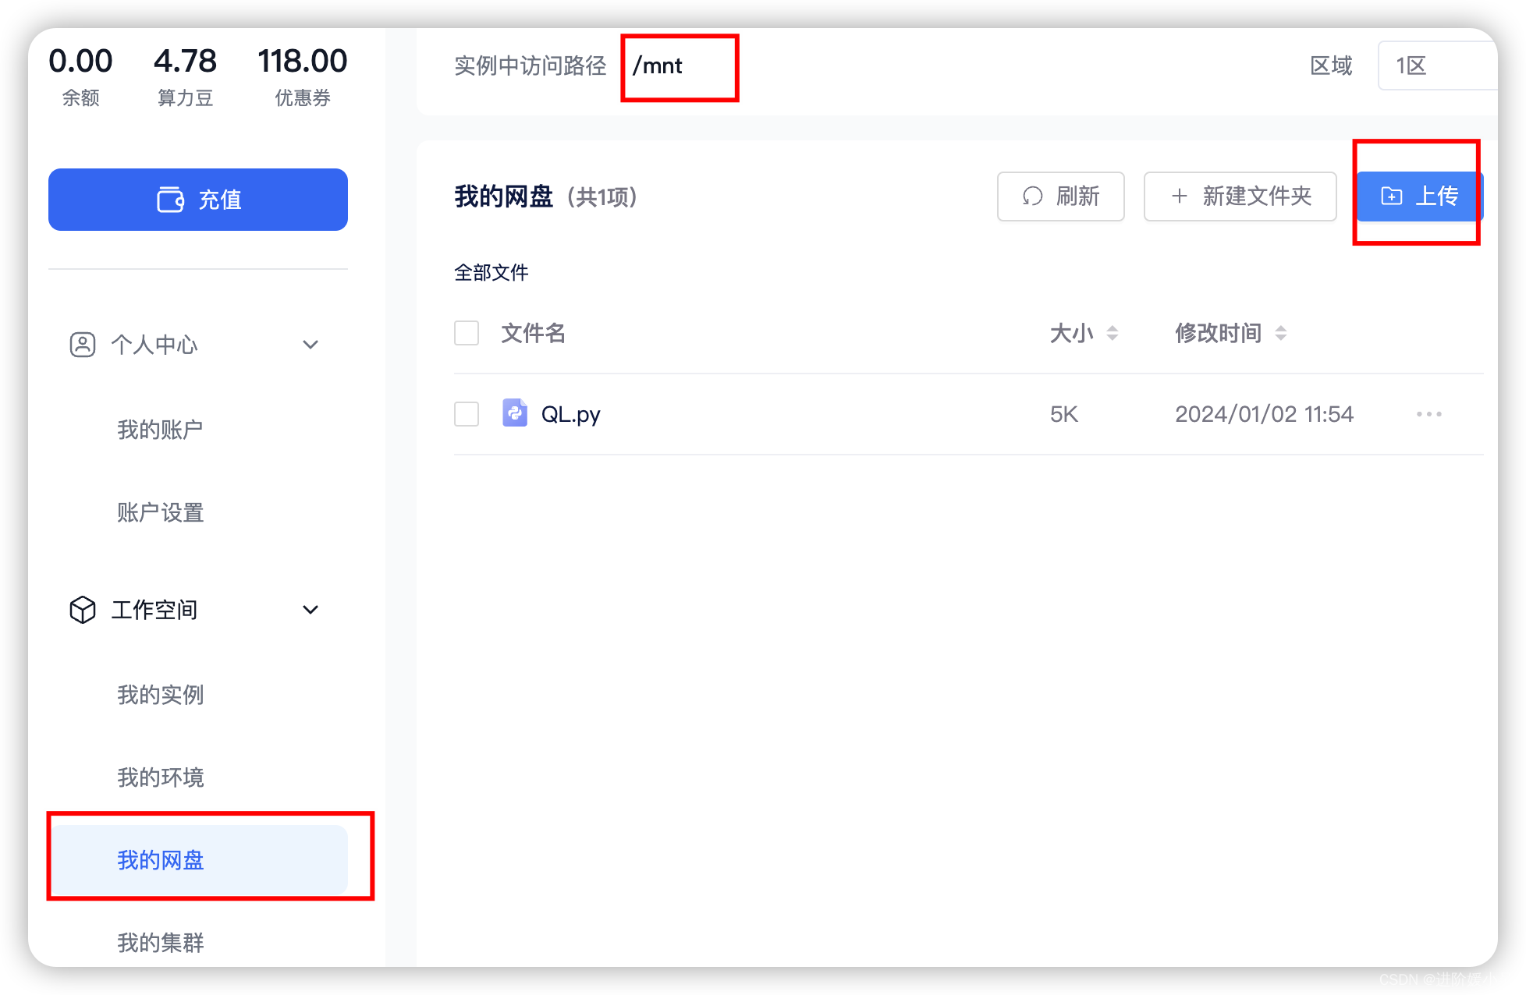Click the 5K size cell
The height and width of the screenshot is (995, 1526).
pyautogui.click(x=1064, y=414)
